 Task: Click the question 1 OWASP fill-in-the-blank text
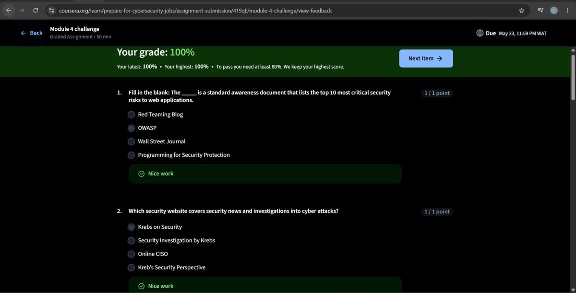pyautogui.click(x=260, y=96)
